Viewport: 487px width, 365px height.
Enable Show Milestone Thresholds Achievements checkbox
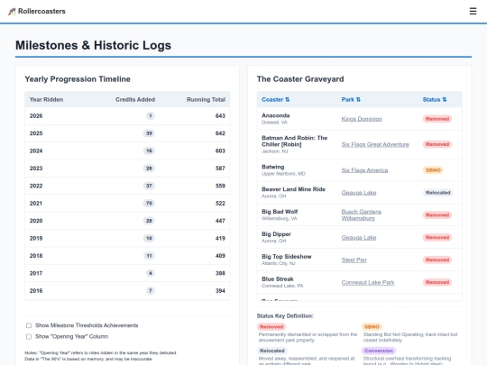29,325
